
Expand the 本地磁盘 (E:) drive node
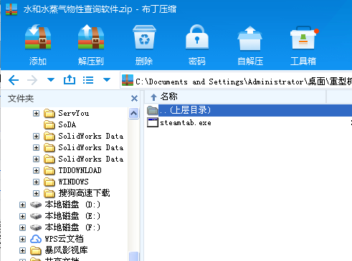[x=22, y=216]
